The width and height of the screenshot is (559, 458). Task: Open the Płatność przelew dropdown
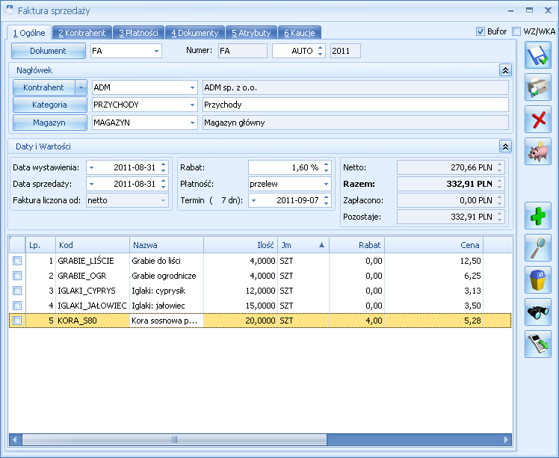326,184
